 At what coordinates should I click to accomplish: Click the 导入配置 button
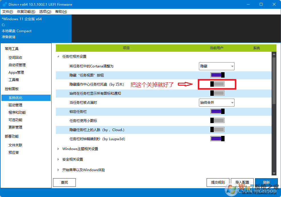[x=242, y=182]
